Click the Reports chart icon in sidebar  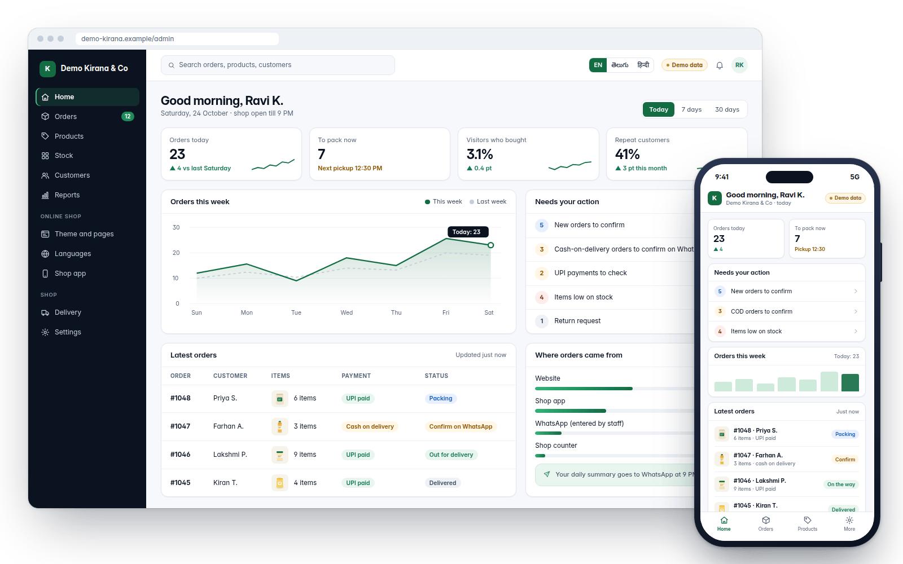click(x=45, y=195)
